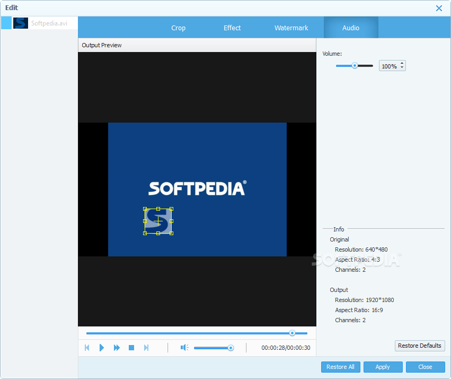
Task: Jump to the previous frame
Action: 87,348
